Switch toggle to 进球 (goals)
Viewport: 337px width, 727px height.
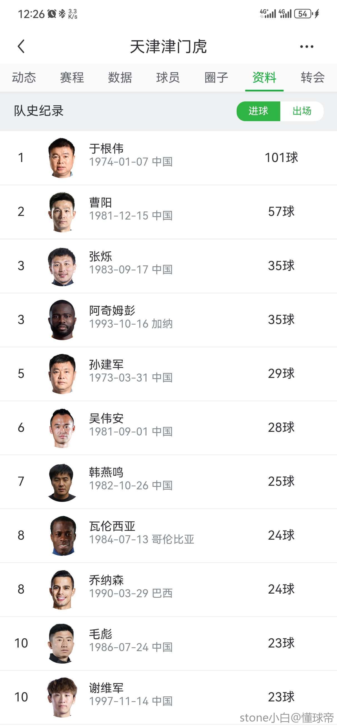pyautogui.click(x=258, y=111)
